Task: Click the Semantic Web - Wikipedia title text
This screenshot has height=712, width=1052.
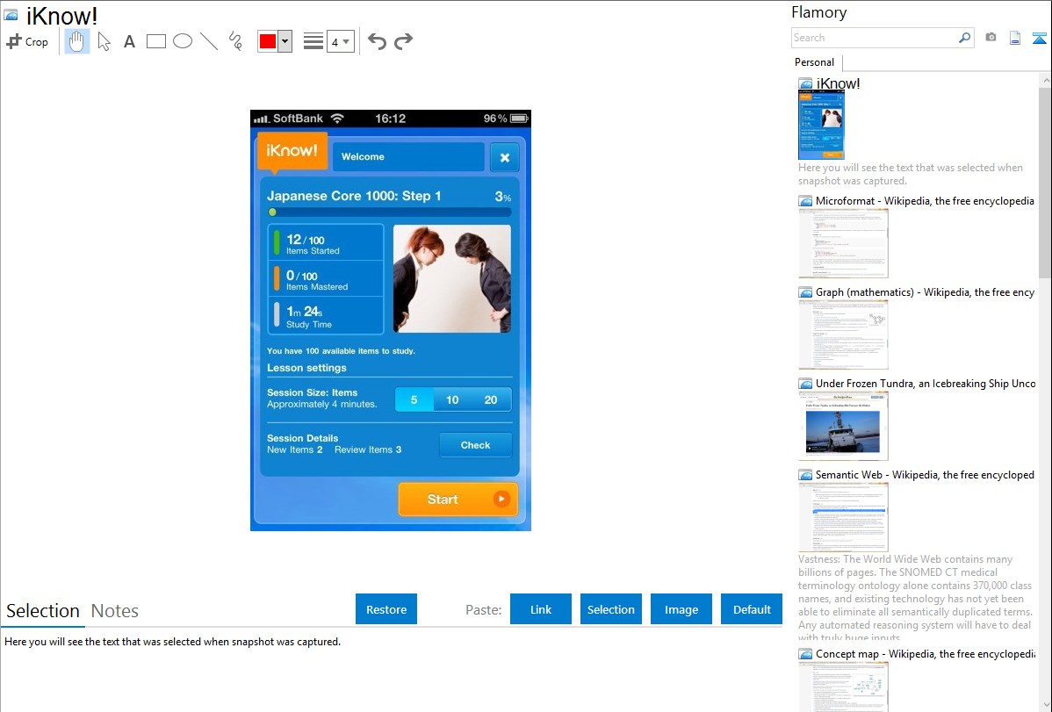Action: [x=925, y=474]
